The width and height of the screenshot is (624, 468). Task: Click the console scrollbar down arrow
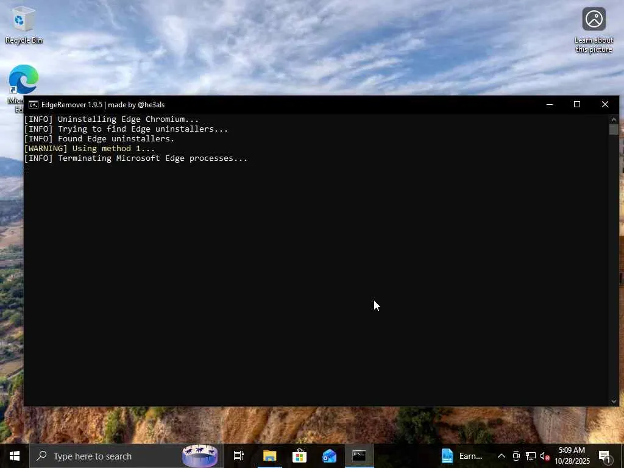click(614, 401)
